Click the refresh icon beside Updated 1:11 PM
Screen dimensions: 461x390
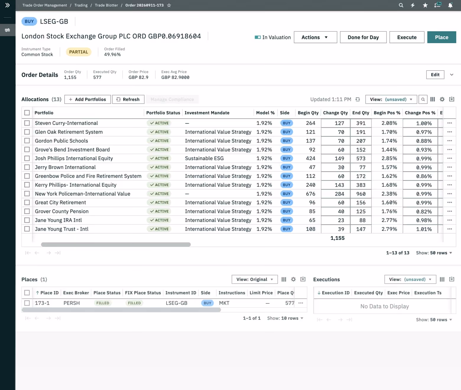click(358, 99)
